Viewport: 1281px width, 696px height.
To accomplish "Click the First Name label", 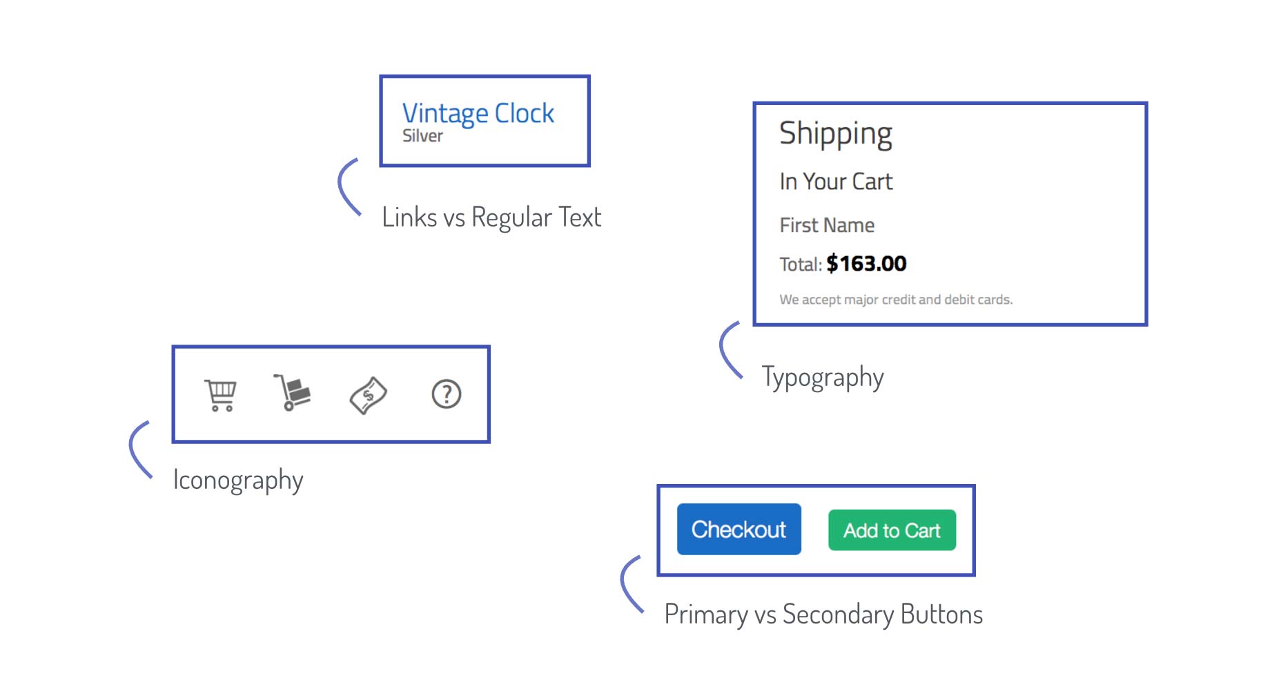I will pyautogui.click(x=827, y=225).
